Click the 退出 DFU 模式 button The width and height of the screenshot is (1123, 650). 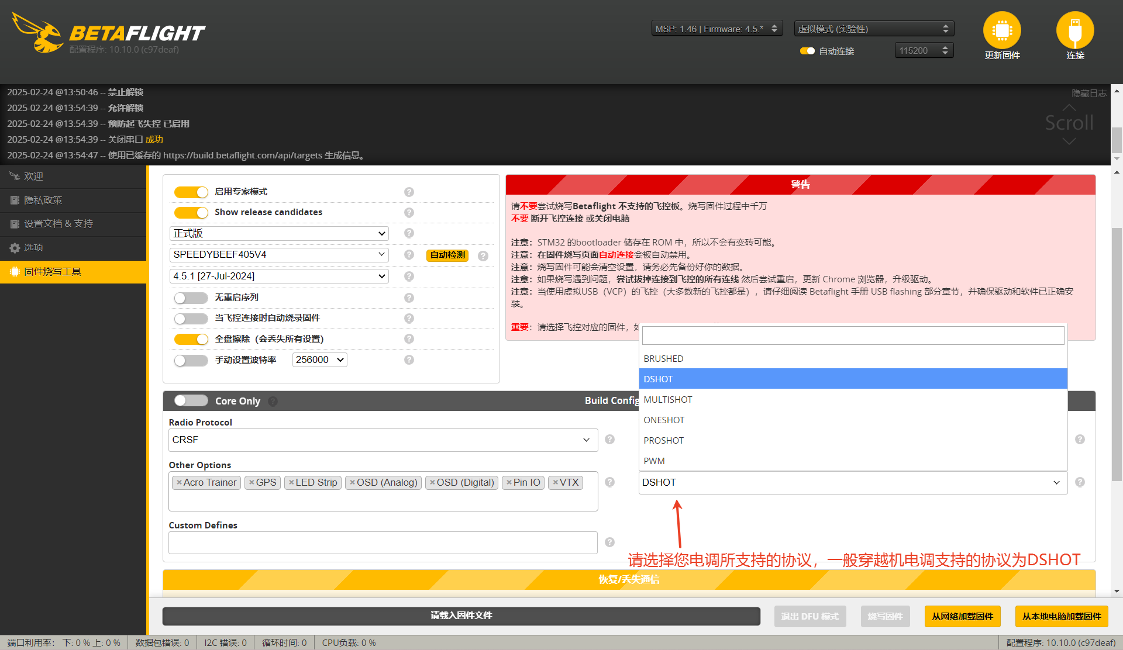[x=809, y=616]
